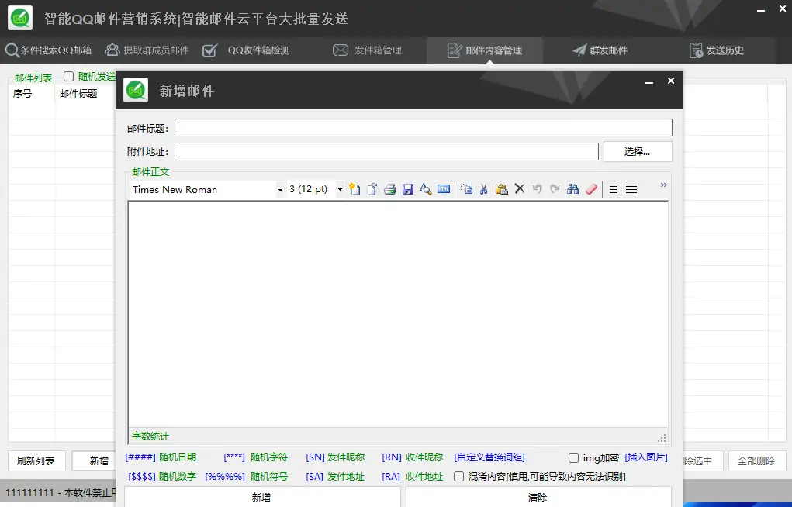Enable the 混淆内容 checkbox
Viewport: 792px width, 507px height.
click(458, 476)
